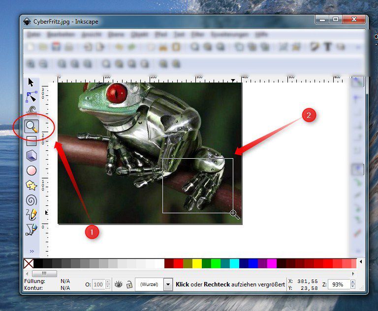This screenshot has height=311, width=378.
Task: Click the green Redo arrow icon
Action: 131,47
